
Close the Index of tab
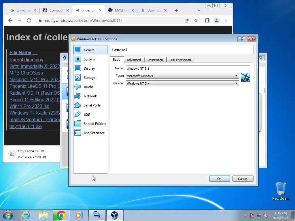point(100,10)
